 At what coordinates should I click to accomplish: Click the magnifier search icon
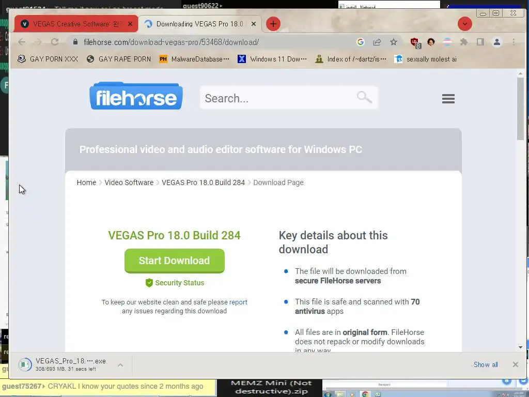tap(364, 97)
